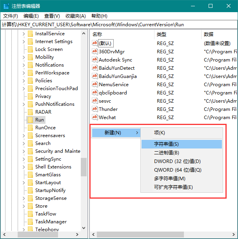Select DWORD (32 位)值(D) entry
Screen dimensions: 238x239
[x=182, y=161]
